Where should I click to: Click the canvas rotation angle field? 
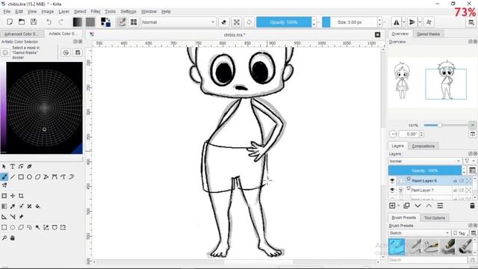[409, 134]
